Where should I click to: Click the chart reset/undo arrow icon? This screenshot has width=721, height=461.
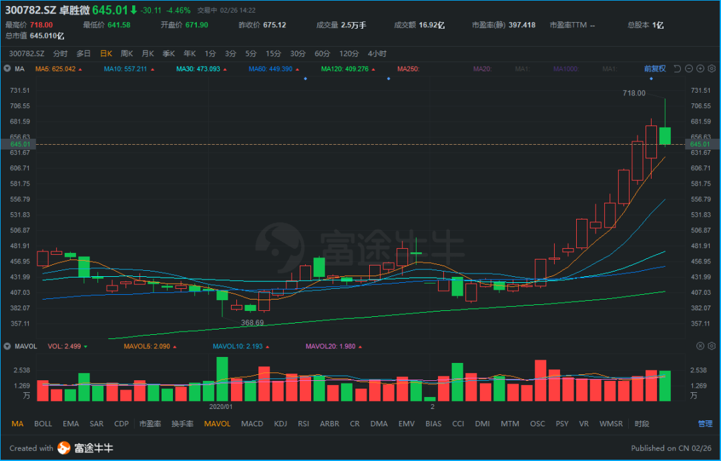[x=676, y=68]
